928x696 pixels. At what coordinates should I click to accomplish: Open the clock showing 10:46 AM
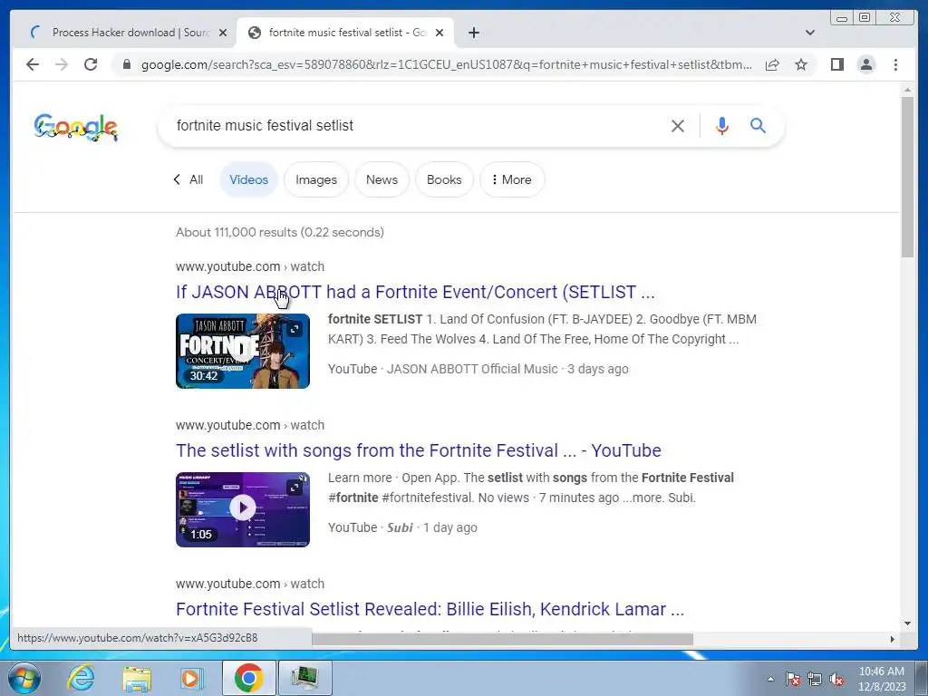point(882,679)
